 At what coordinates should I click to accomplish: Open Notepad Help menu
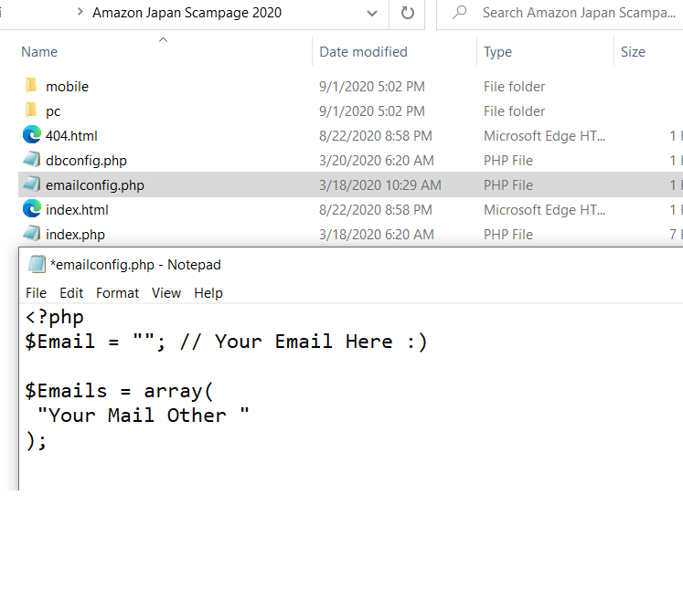(x=208, y=293)
